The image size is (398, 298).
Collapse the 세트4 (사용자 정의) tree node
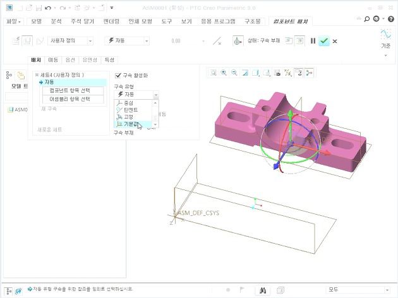click(37, 75)
